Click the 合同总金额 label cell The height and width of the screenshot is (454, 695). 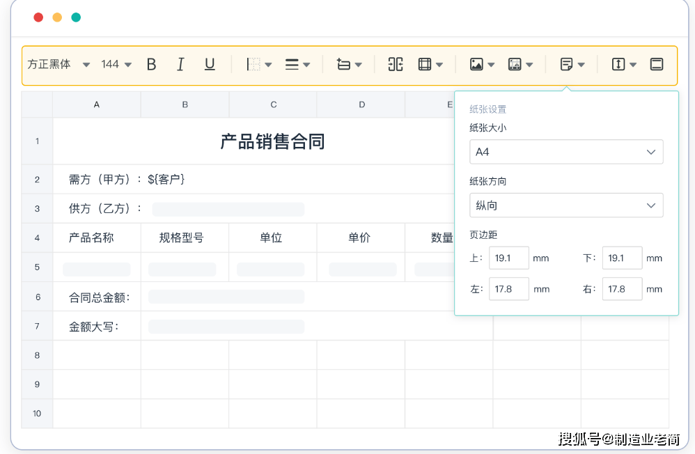[x=97, y=297]
